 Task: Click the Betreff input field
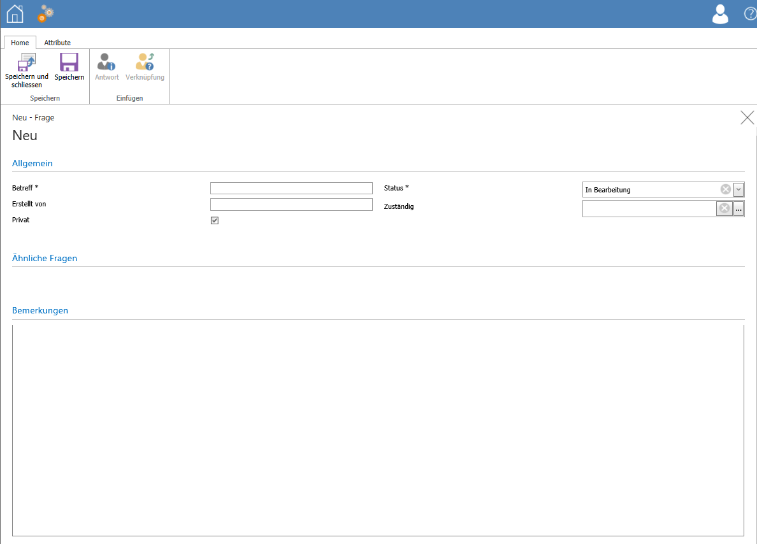(291, 189)
